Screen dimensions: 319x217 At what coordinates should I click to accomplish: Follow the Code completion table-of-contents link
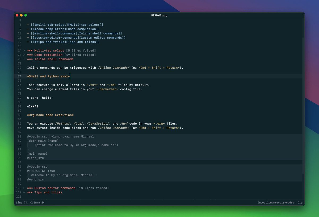(65, 29)
